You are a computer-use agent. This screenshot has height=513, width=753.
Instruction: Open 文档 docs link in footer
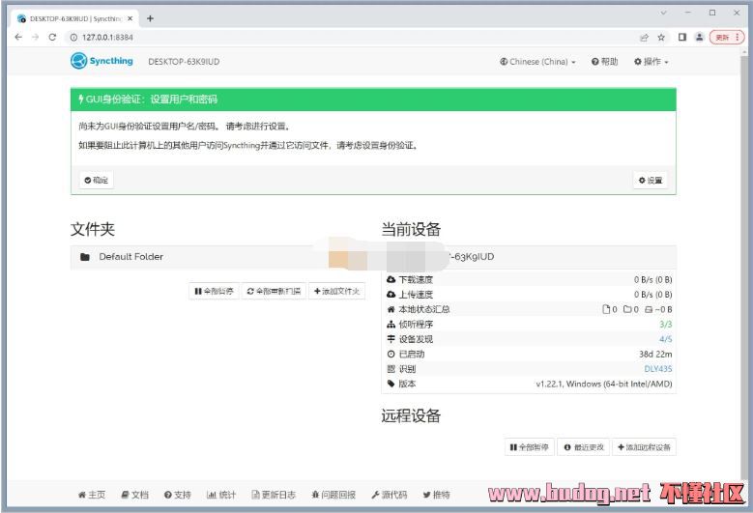point(135,495)
